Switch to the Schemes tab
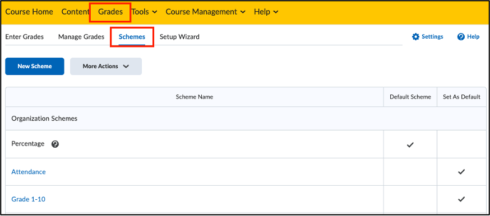Screen dimensions: 490x216 (132, 37)
